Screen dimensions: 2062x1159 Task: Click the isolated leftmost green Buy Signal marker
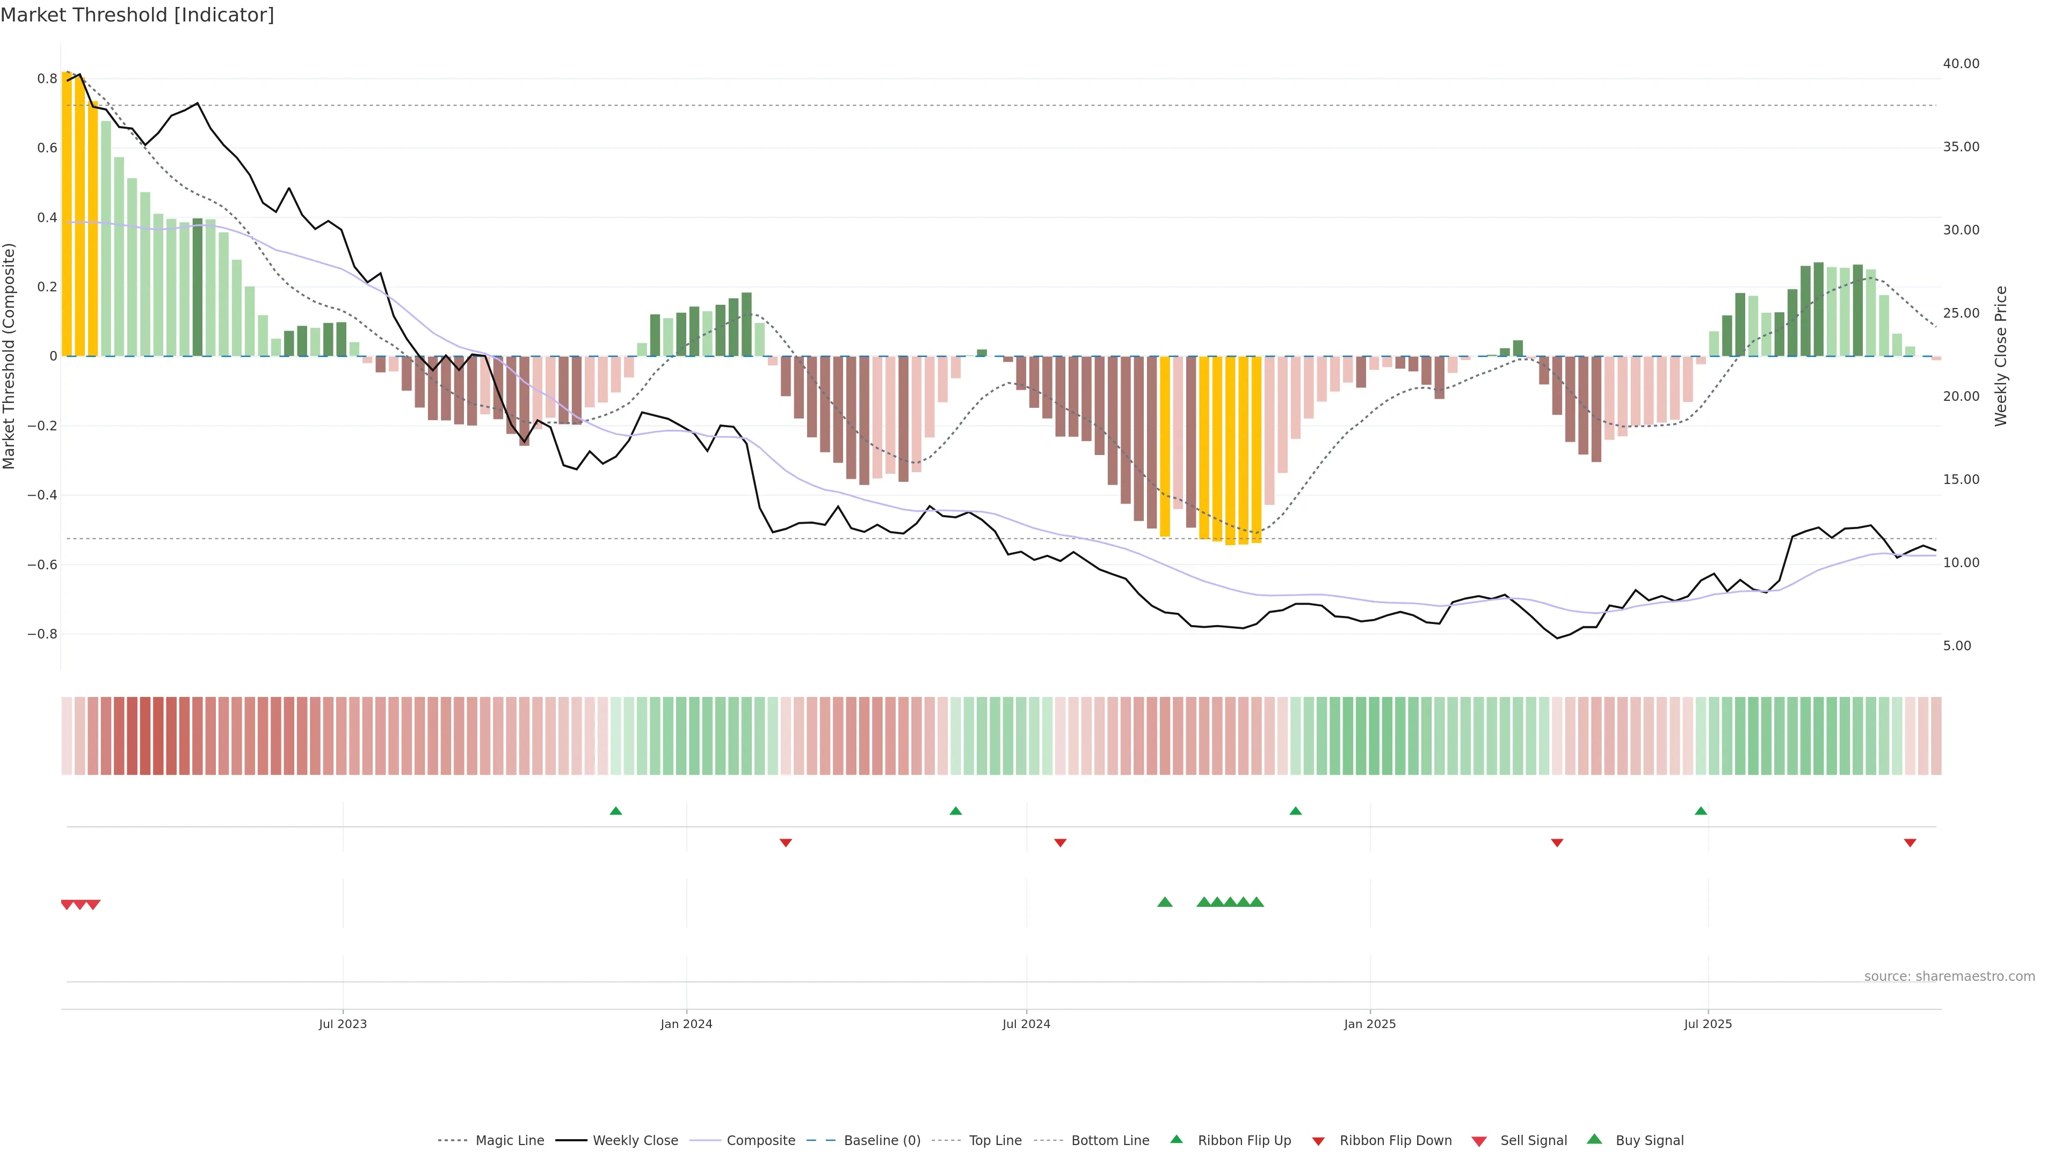point(1165,902)
